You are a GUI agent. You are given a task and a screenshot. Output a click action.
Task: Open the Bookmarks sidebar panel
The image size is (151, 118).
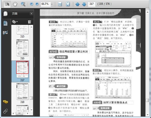pyautogui.click(x=5, y=23)
